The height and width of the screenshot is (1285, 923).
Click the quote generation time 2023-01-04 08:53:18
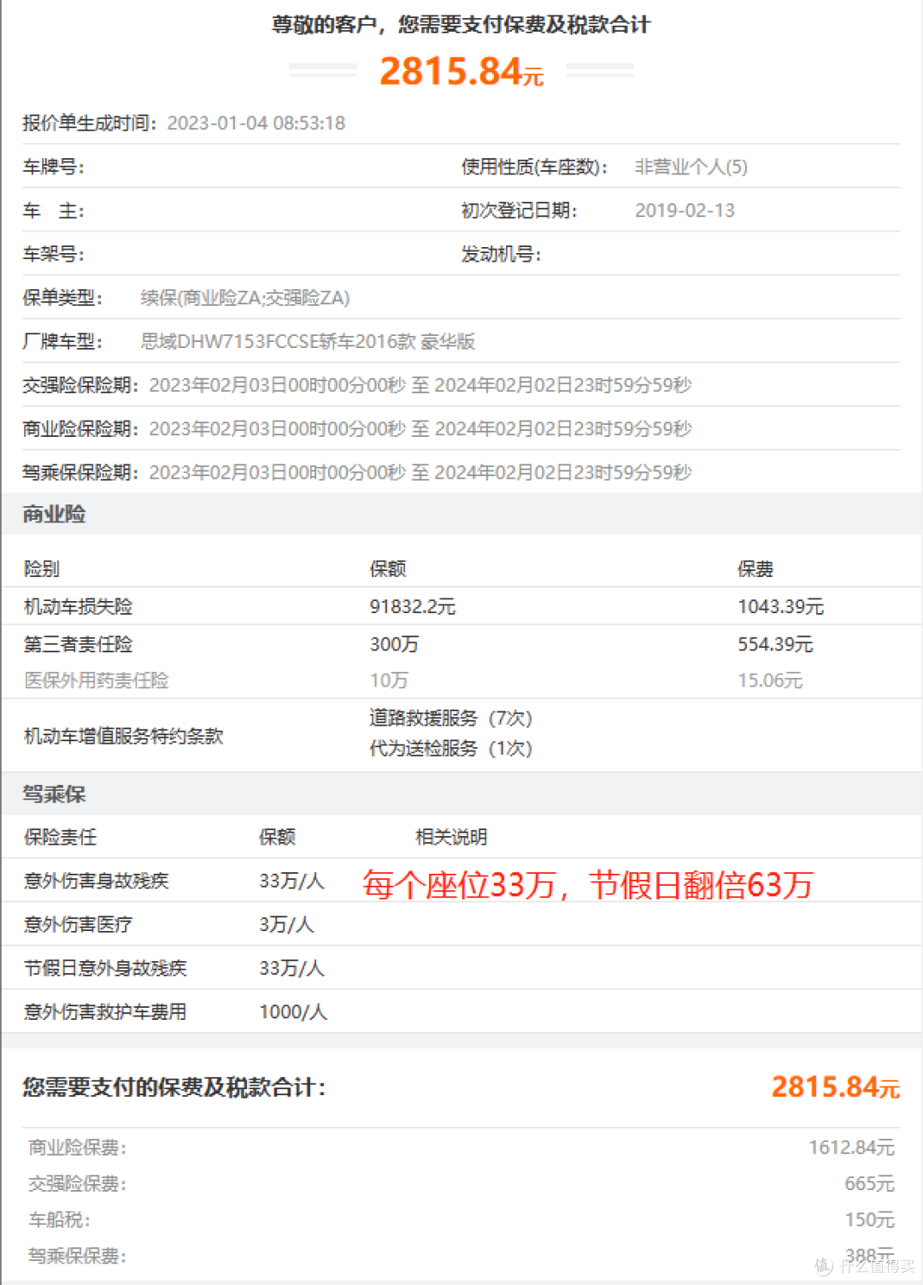click(x=256, y=122)
